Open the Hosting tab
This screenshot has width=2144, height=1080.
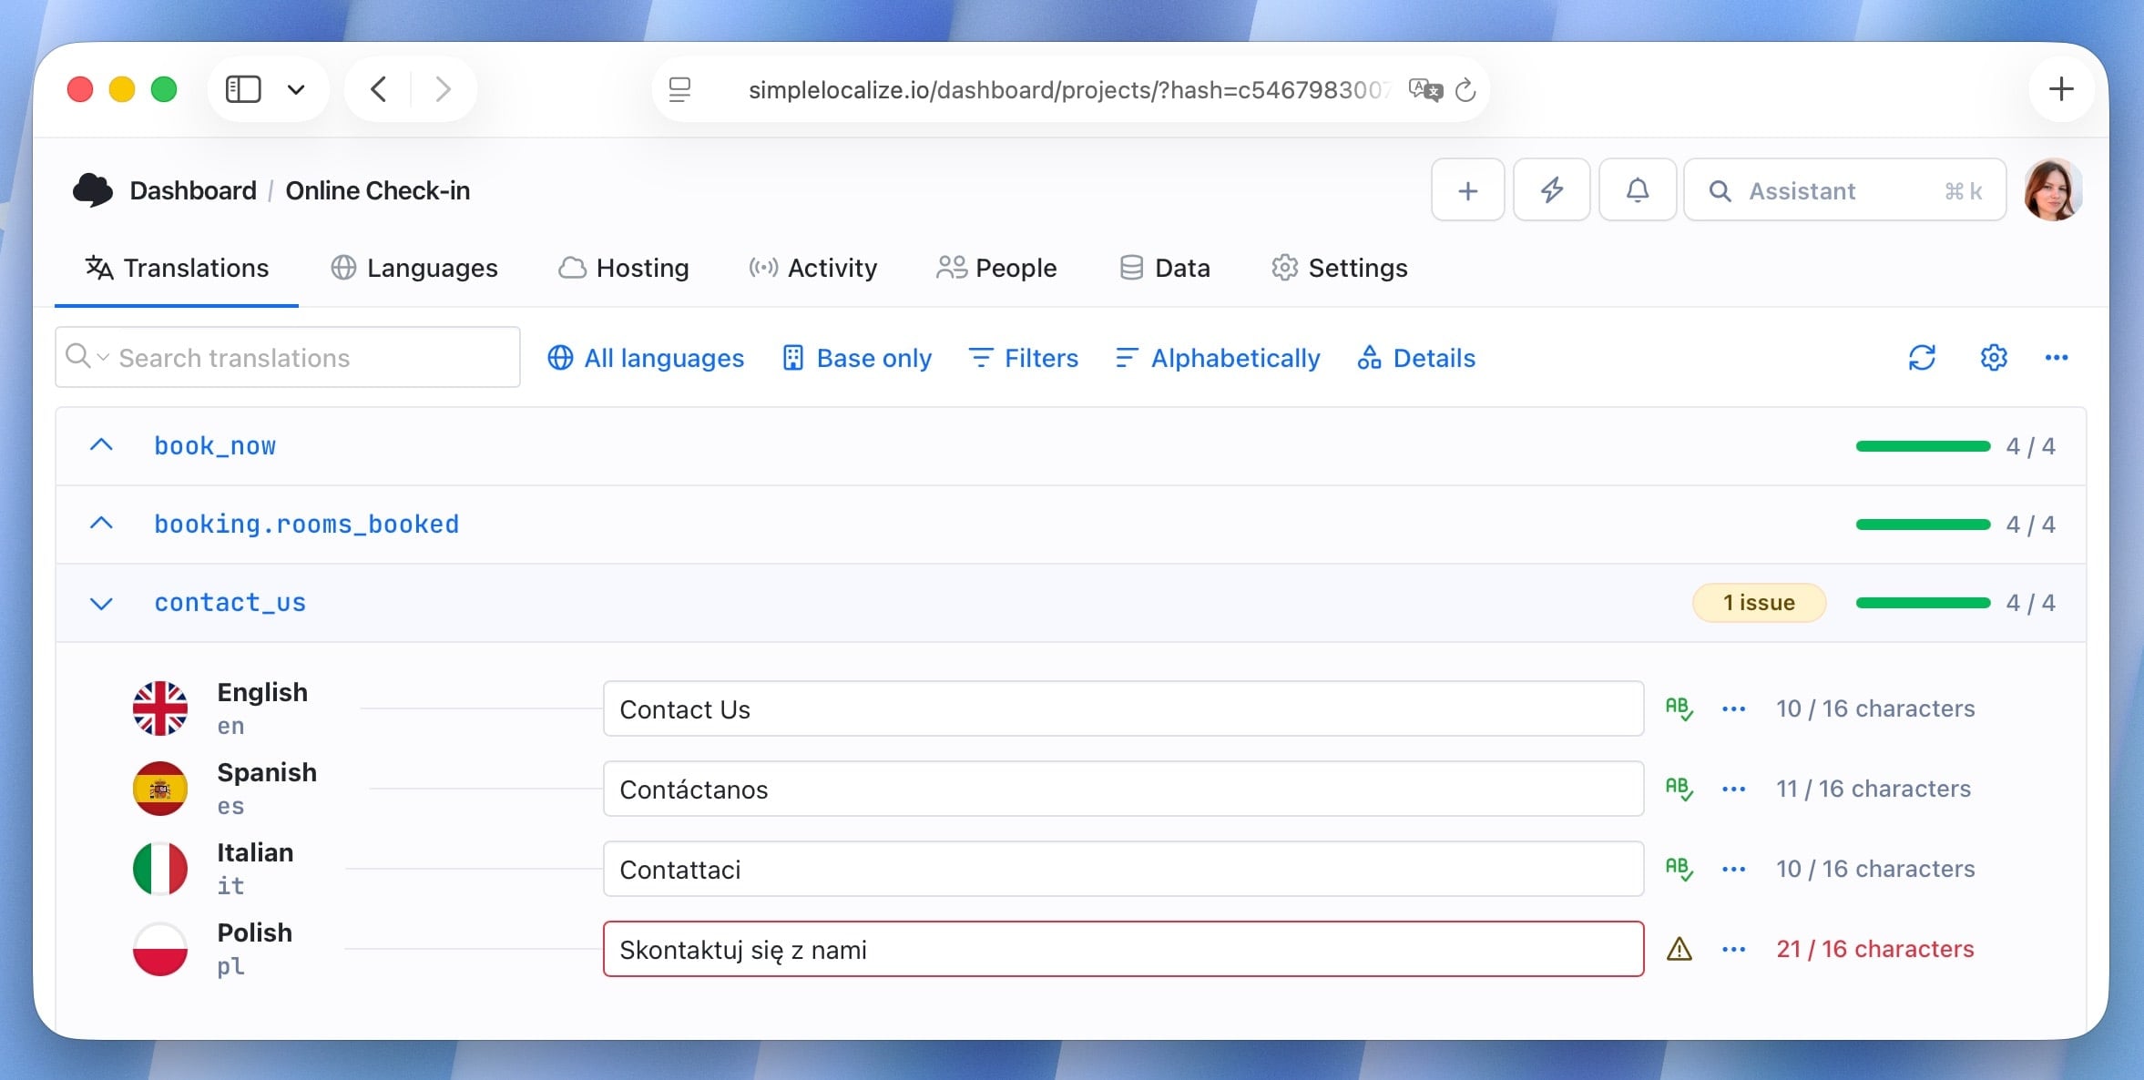point(623,268)
